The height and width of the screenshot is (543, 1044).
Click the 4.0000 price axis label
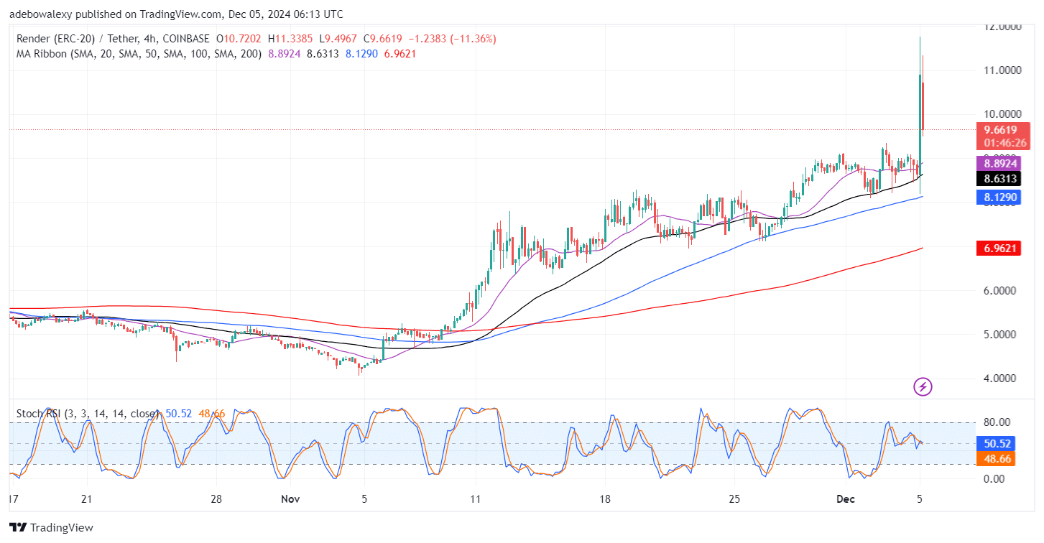[999, 378]
